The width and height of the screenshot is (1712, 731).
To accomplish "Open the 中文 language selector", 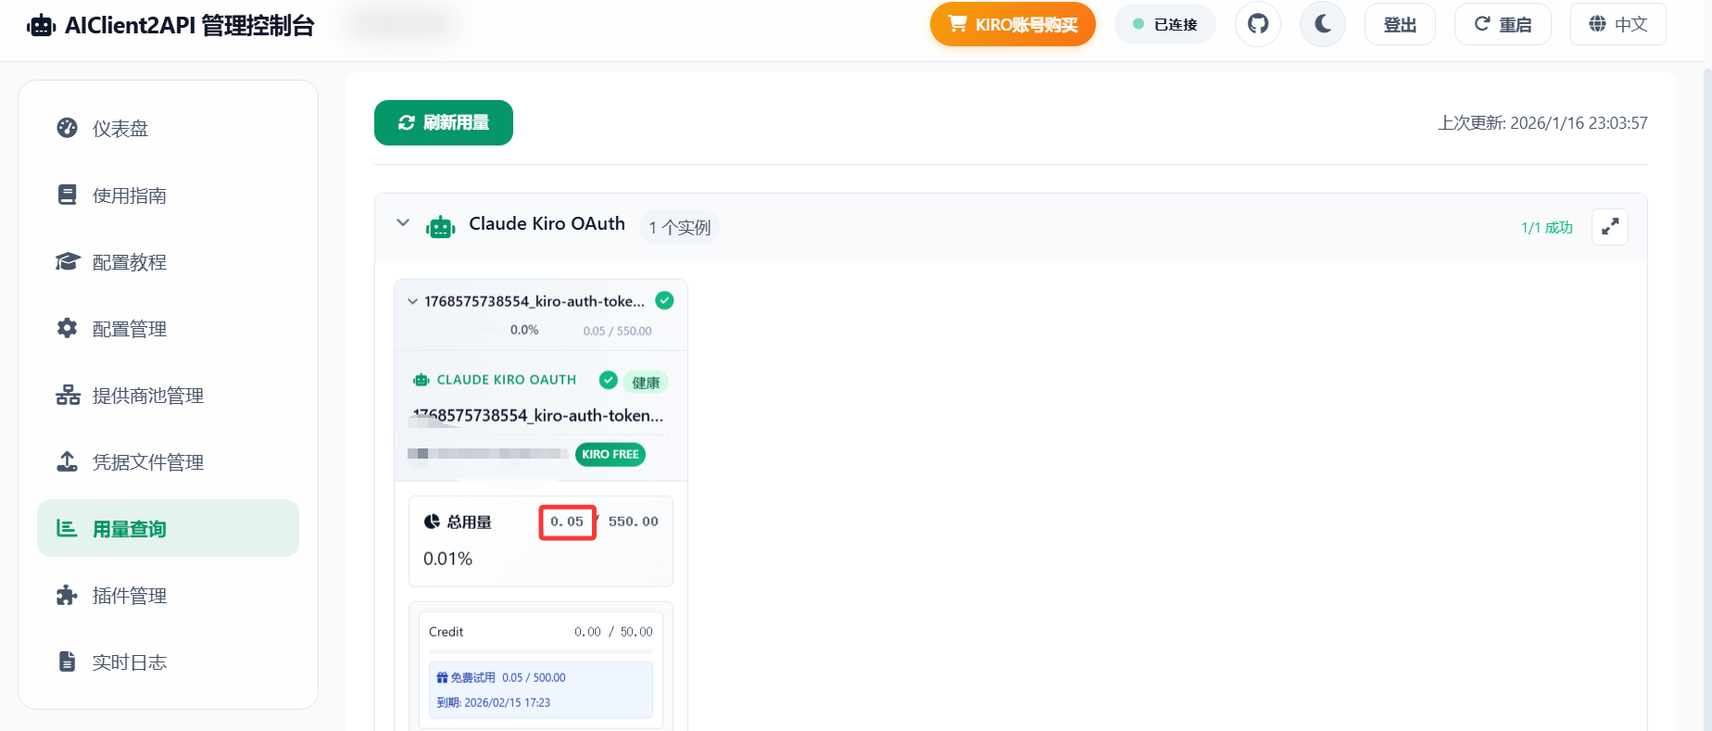I will tap(1618, 24).
